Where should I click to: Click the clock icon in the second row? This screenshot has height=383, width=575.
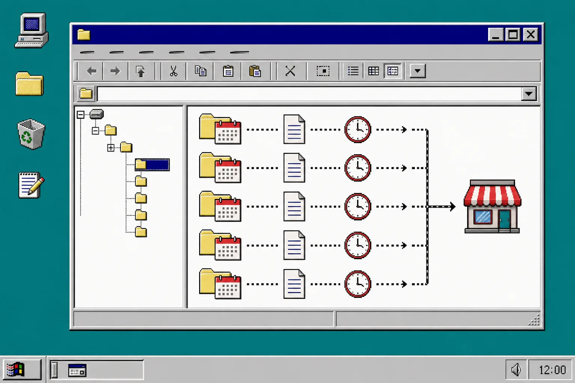tap(358, 168)
